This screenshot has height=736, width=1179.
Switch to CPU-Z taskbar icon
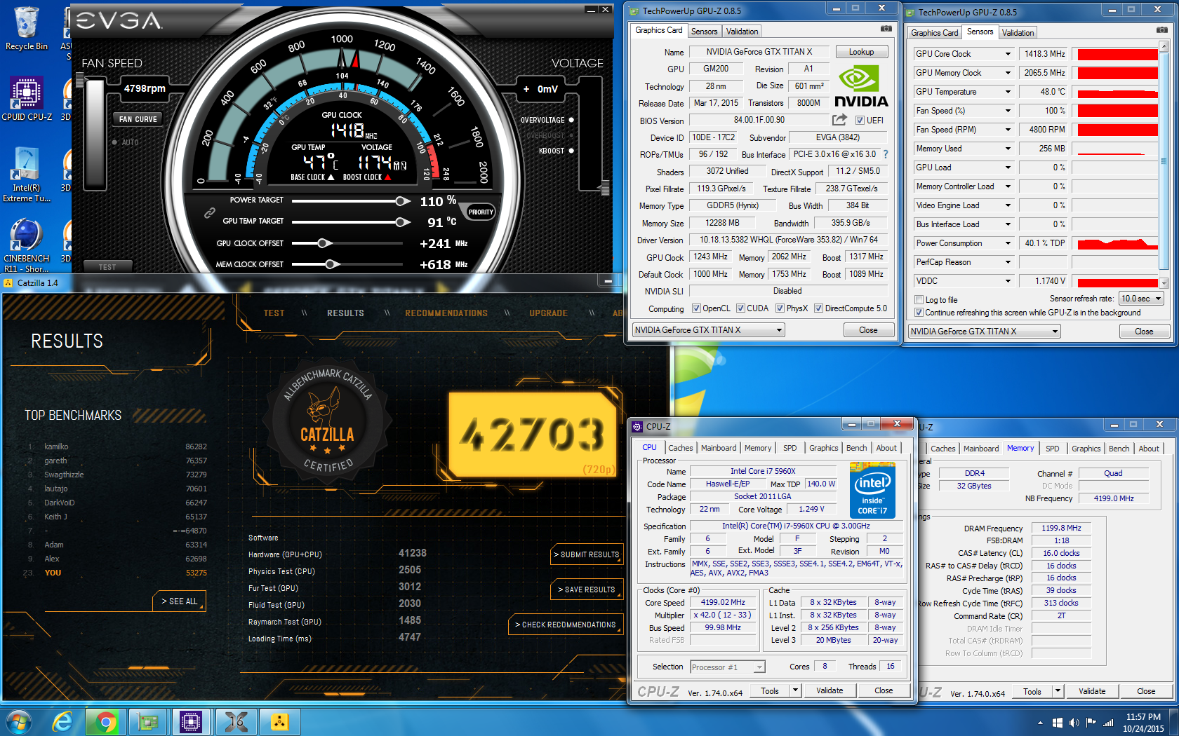click(x=191, y=721)
